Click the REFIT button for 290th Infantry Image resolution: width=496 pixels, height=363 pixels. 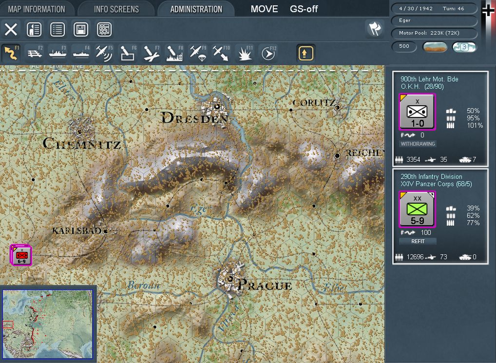pyautogui.click(x=418, y=241)
